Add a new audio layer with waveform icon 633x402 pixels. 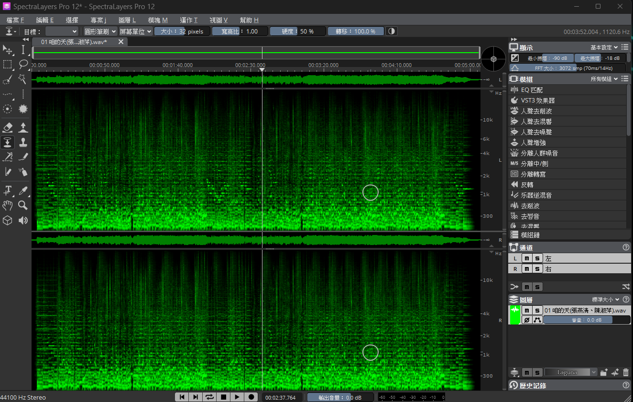pos(615,372)
